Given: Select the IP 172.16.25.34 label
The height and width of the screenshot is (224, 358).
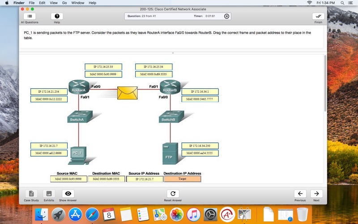Looking at the screenshot, I should click(153, 67).
